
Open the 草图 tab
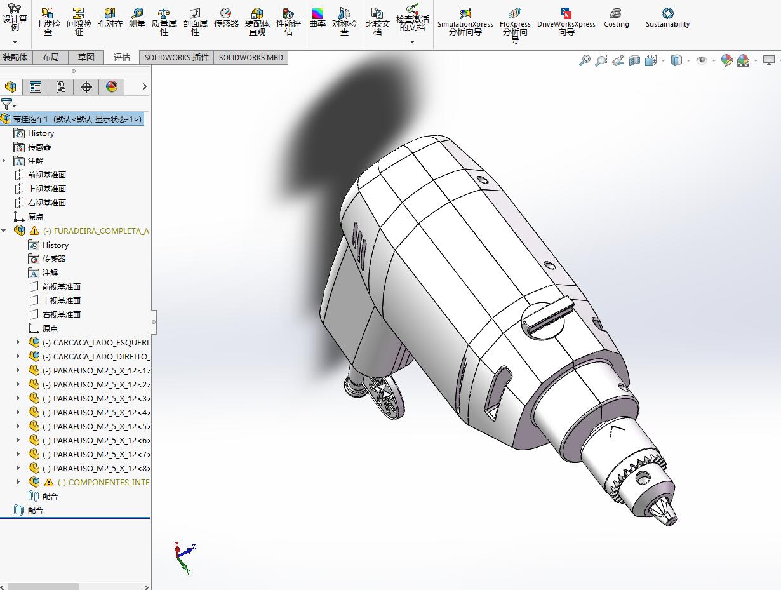tap(86, 57)
